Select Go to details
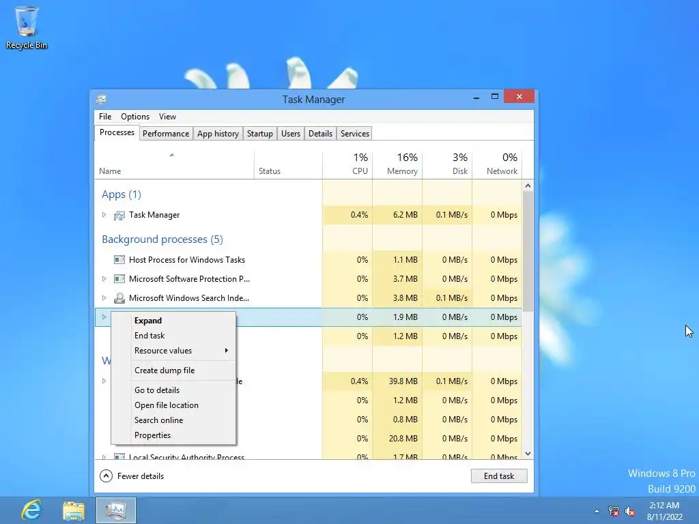699x524 pixels. point(173,390)
